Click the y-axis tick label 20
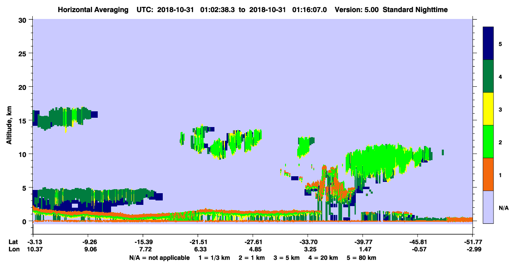Screen dimensions: 525x269 click(23, 87)
